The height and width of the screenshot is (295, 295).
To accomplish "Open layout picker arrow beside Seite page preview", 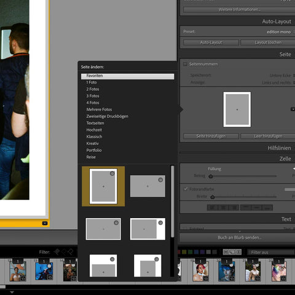I will coord(293,109).
